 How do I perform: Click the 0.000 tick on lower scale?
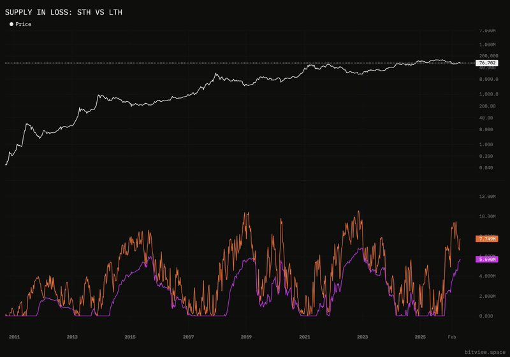click(486, 316)
